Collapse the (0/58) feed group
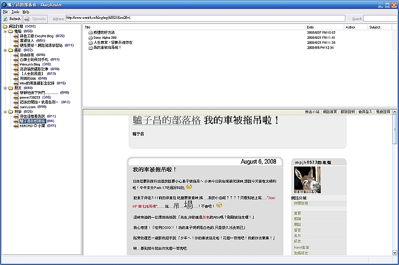Viewport: 399px width, 265px height. pyautogui.click(x=5, y=31)
